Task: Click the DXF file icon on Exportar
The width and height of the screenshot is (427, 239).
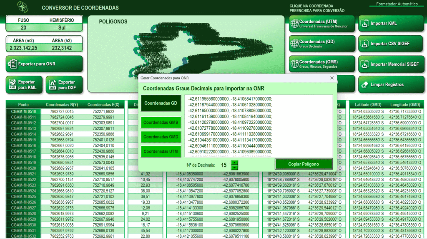Action: click(53, 85)
